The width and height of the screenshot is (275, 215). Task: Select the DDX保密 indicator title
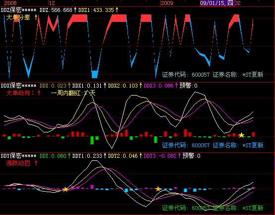coord(18,86)
